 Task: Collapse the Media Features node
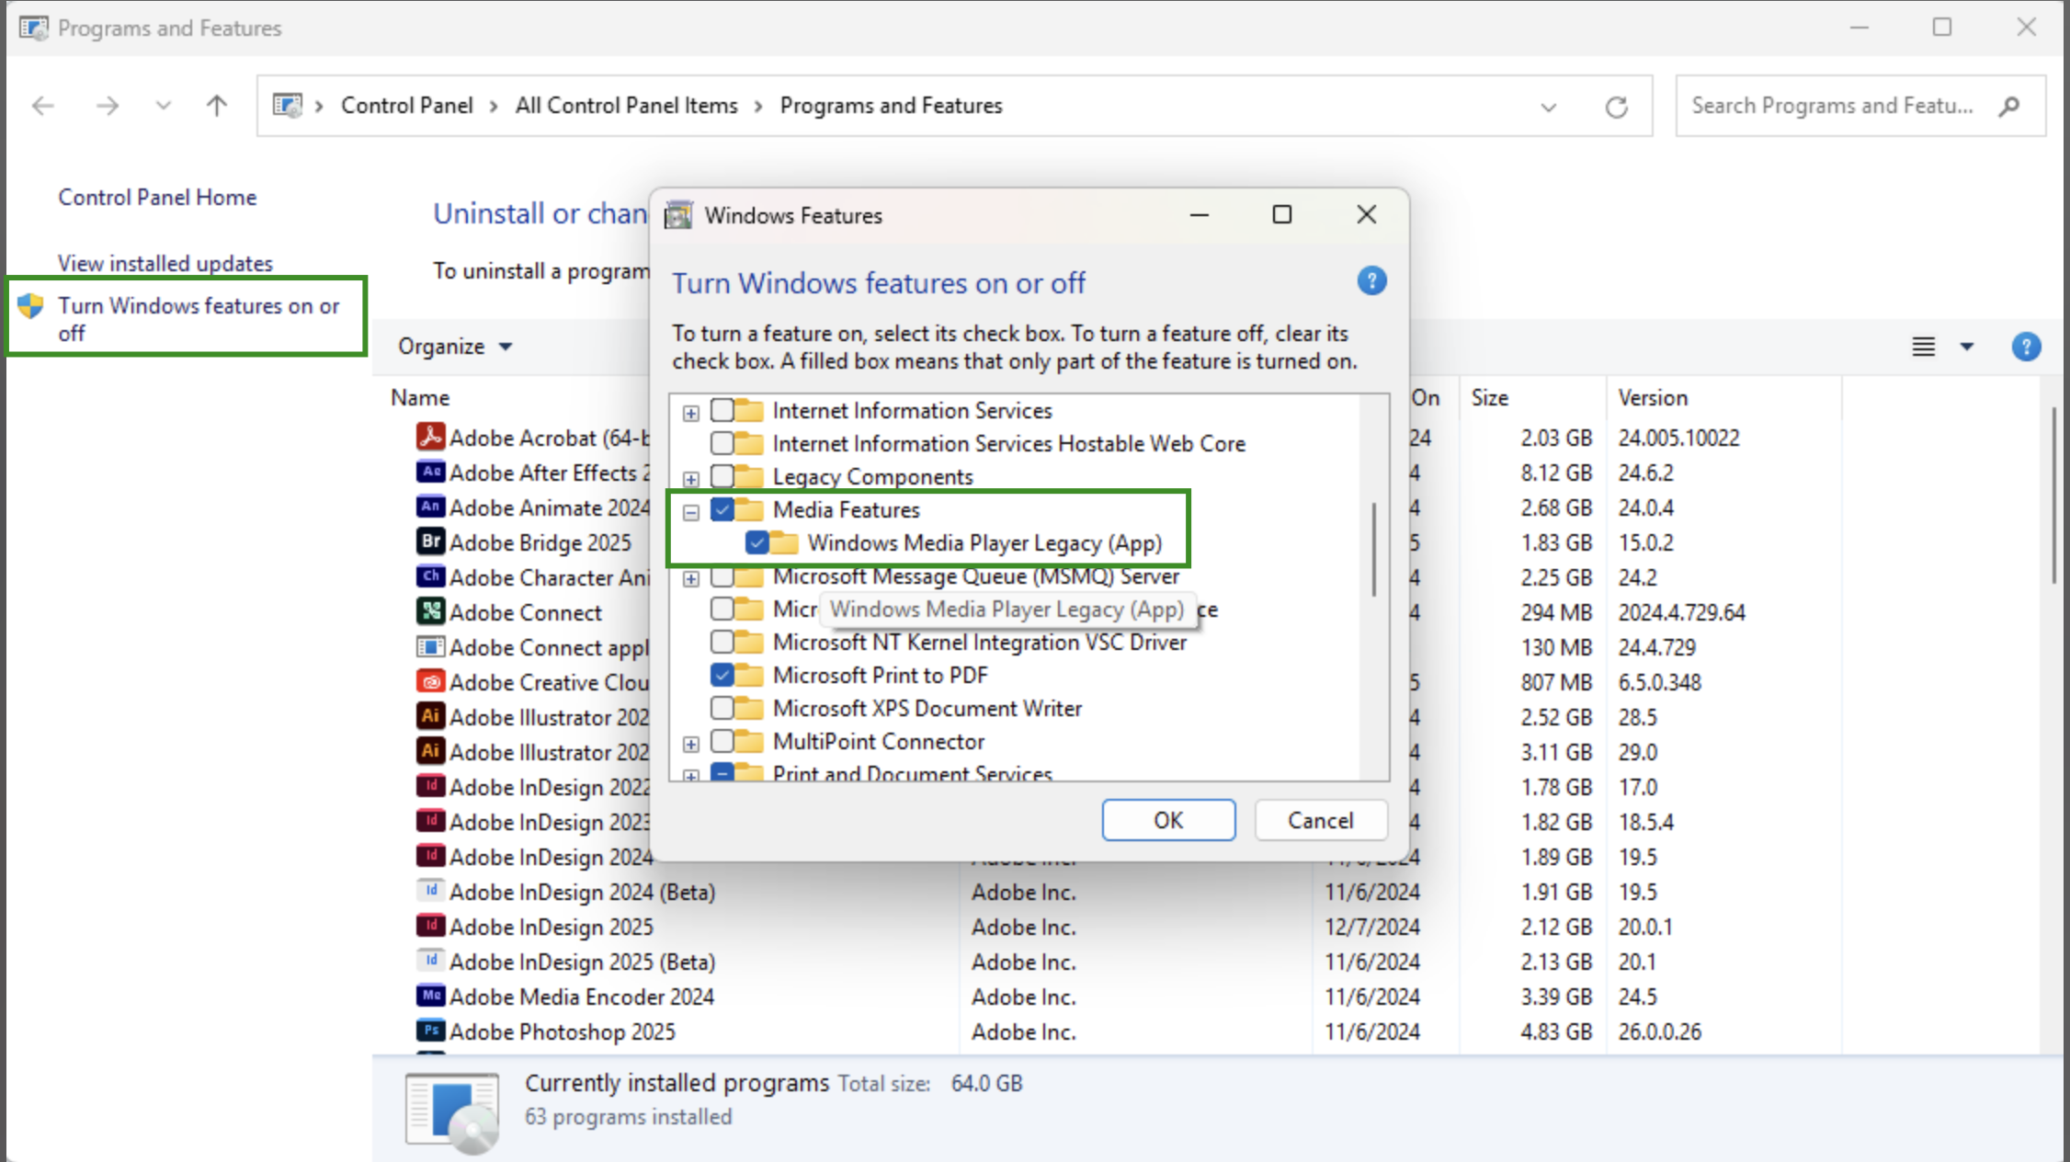[x=690, y=511]
